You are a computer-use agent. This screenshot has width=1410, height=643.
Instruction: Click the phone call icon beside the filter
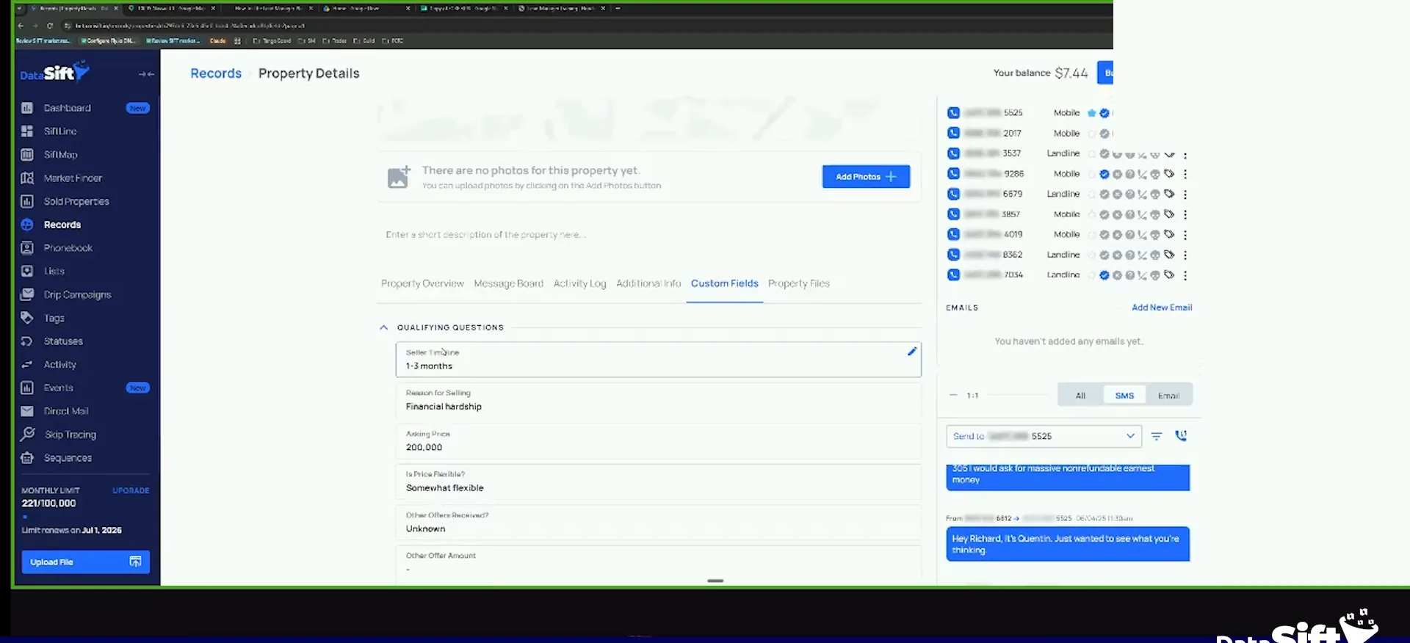click(1181, 435)
